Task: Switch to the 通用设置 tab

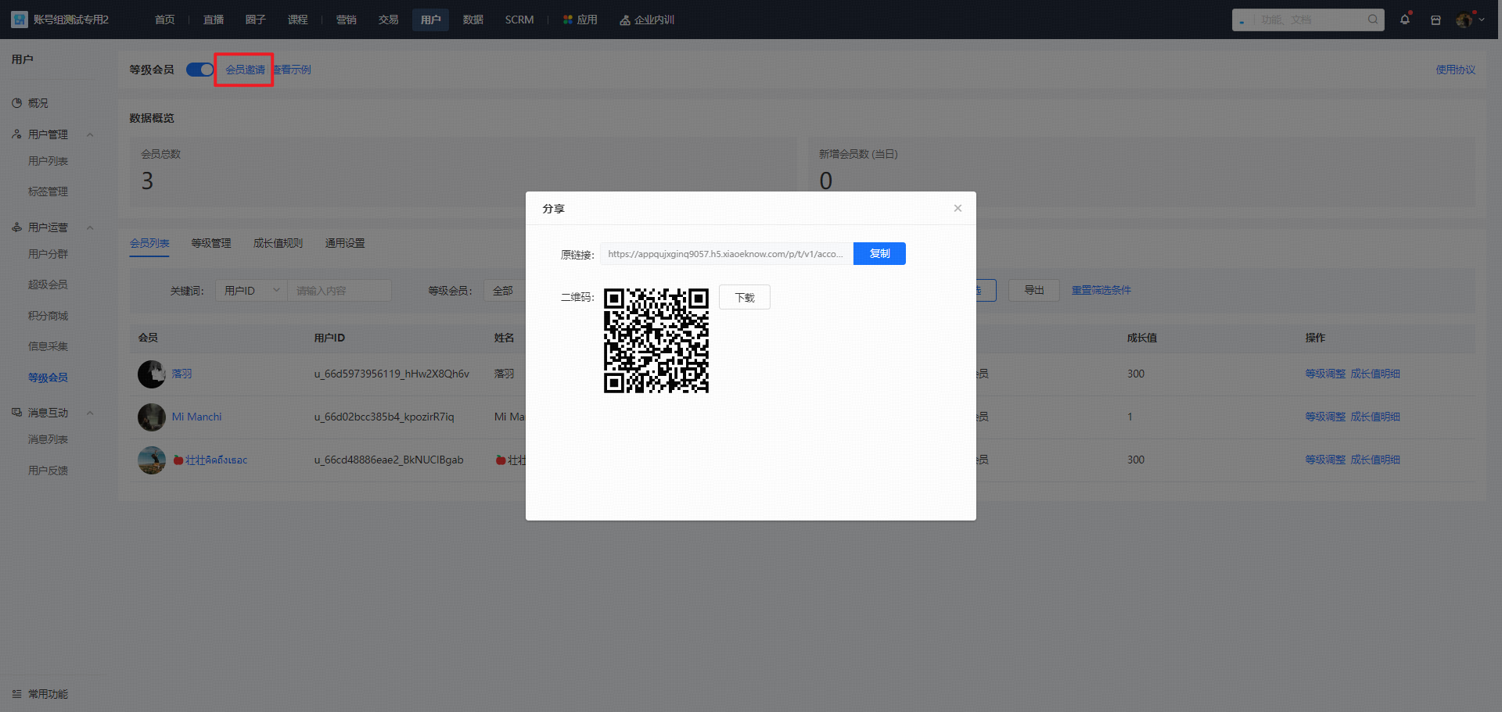Action: coord(345,243)
